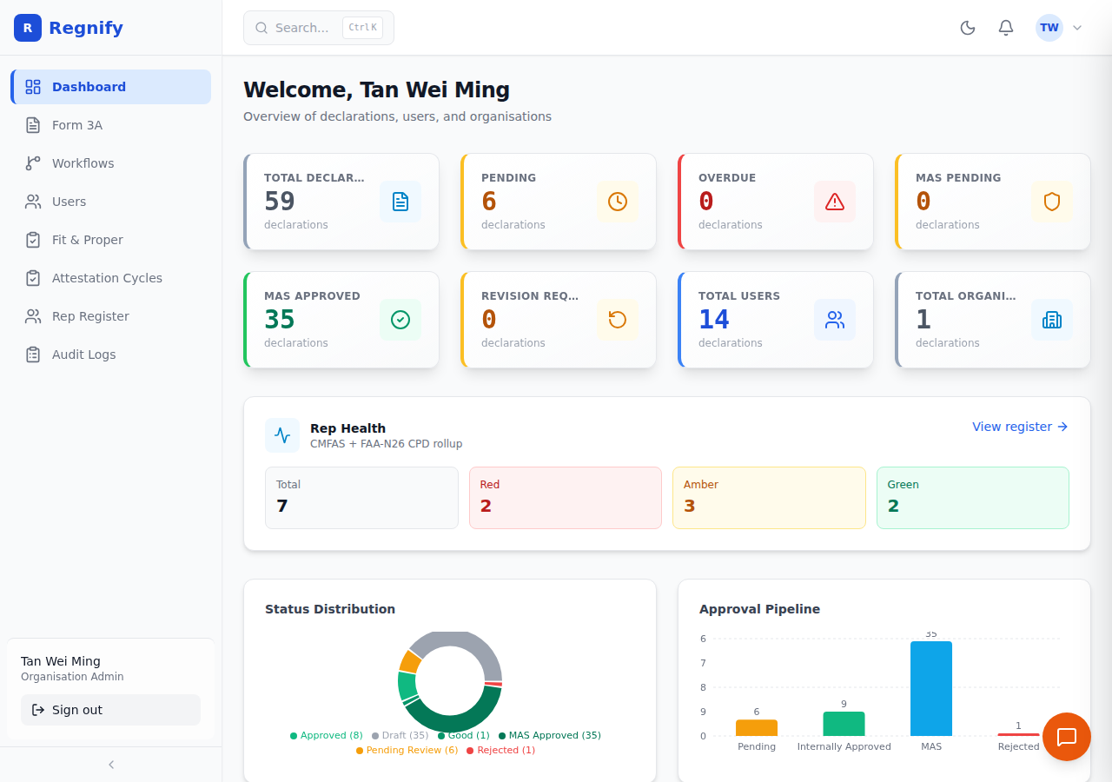Click the Regnify logo icon
Viewport: 1112px width, 782px height.
pos(28,28)
